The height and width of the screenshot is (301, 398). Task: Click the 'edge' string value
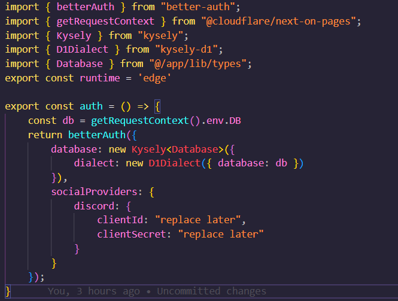point(154,78)
